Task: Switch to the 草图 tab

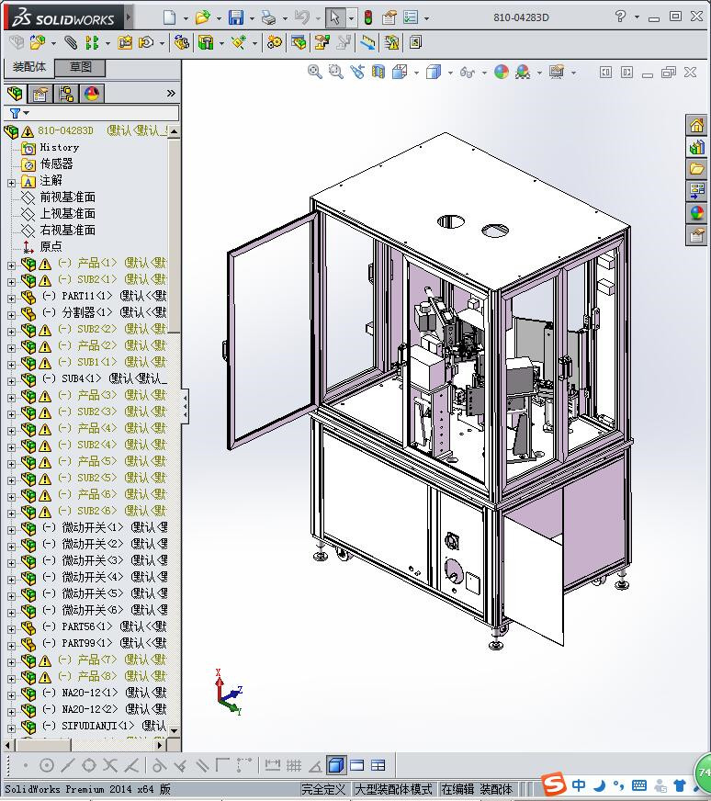Action: coord(80,67)
